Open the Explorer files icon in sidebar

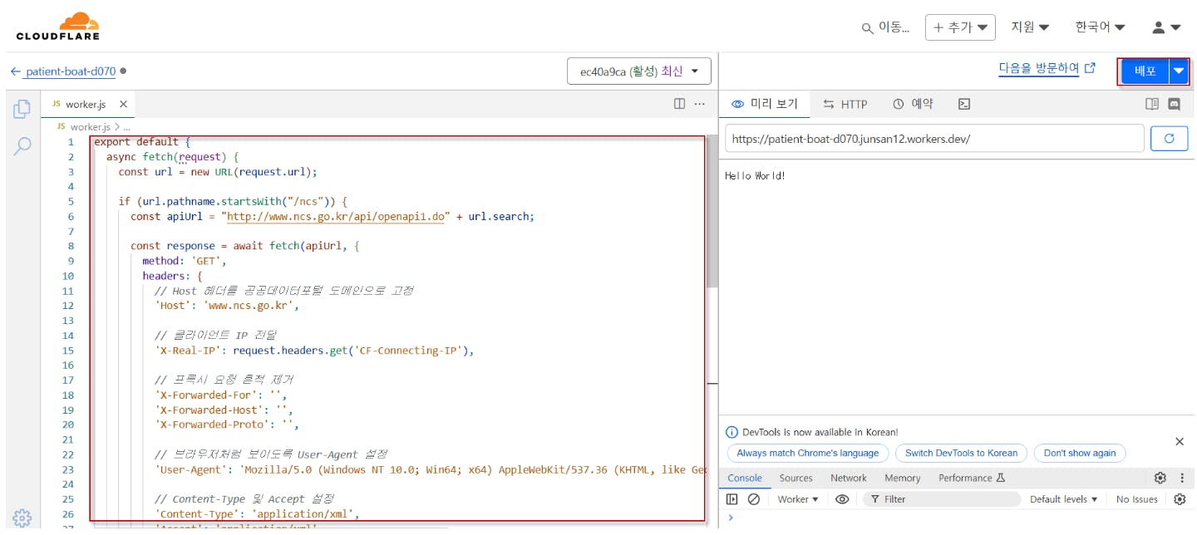[22, 109]
